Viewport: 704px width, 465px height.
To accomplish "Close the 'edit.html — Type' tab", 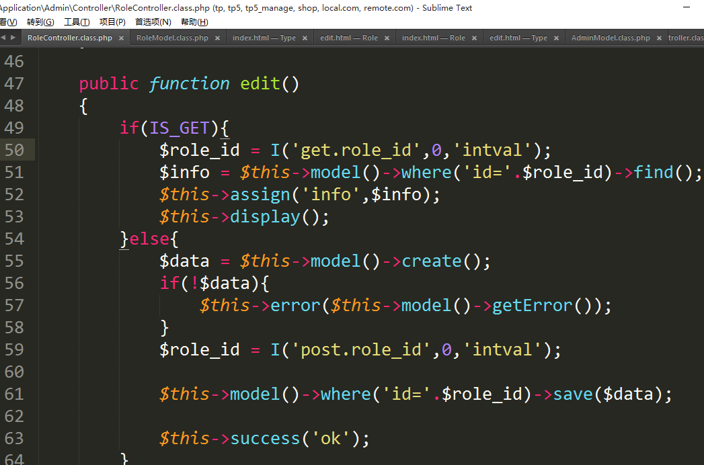I will 556,38.
